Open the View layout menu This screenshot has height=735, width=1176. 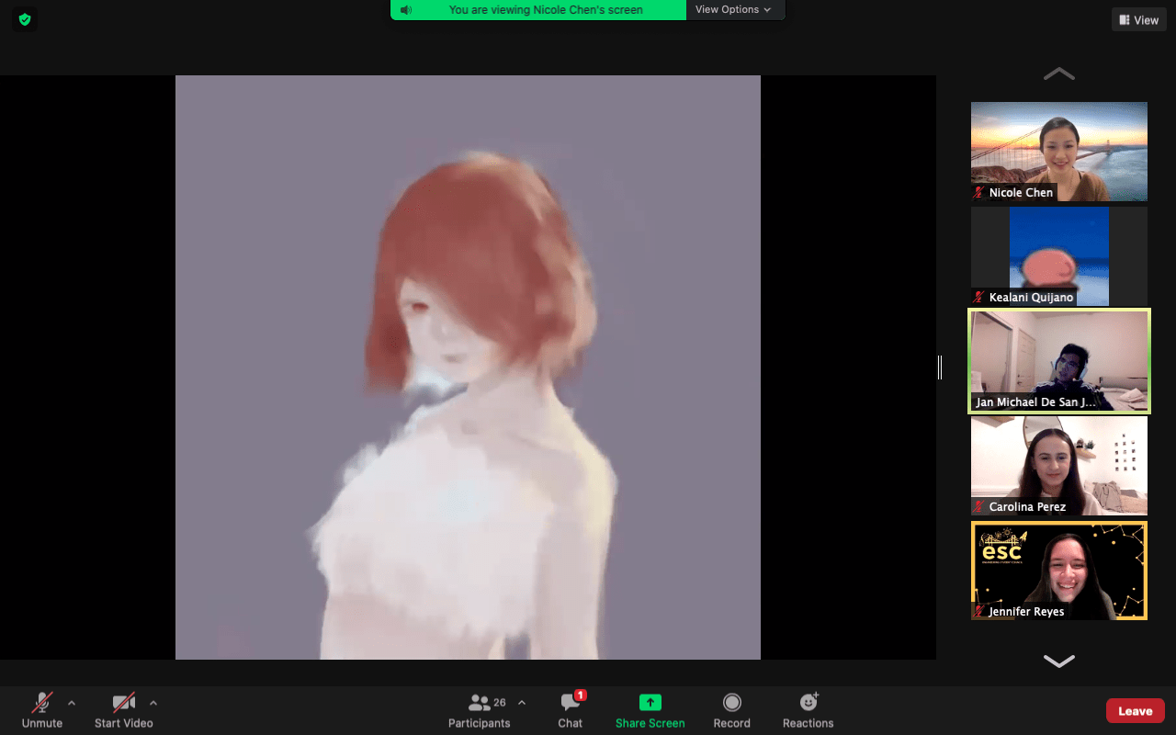pyautogui.click(x=1138, y=20)
